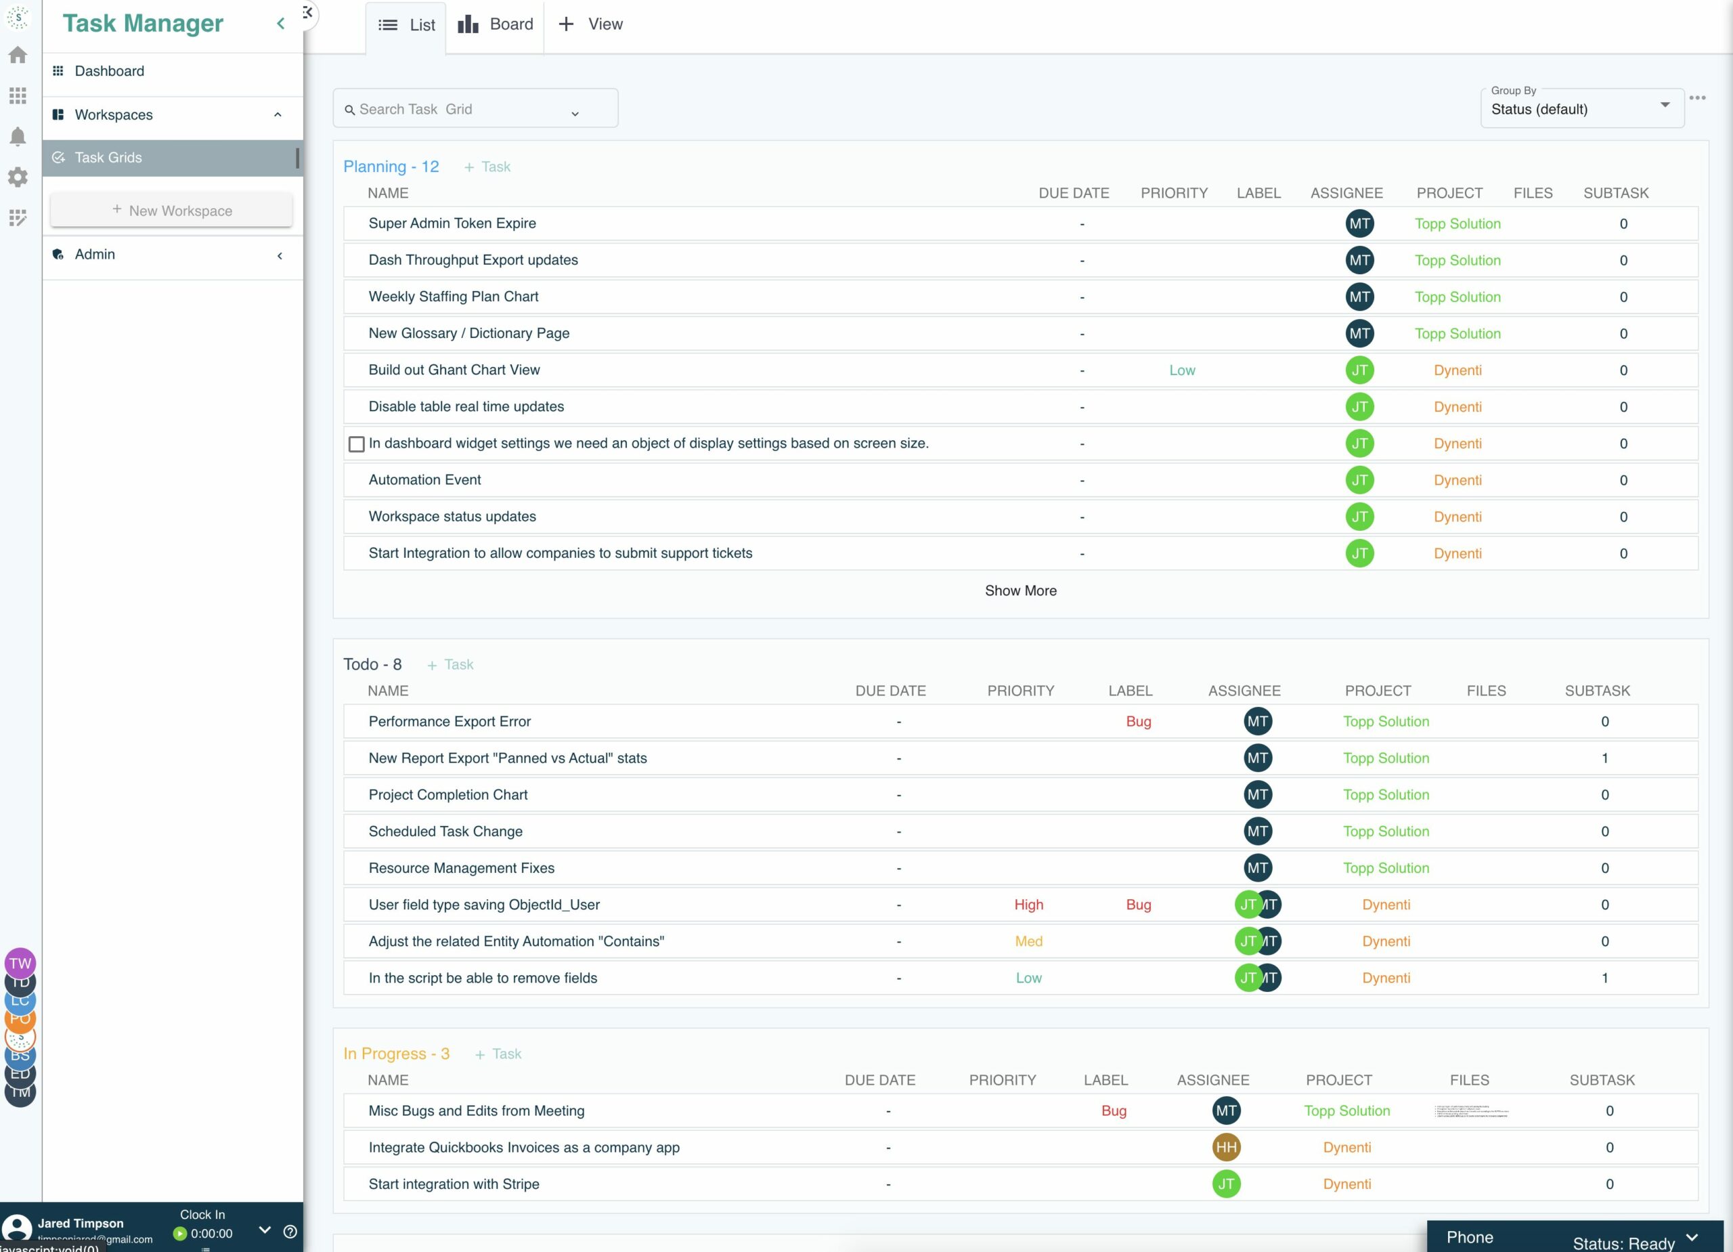Open the Project Completion Chart task
Viewport: 1733px width, 1252px height.
[447, 795]
